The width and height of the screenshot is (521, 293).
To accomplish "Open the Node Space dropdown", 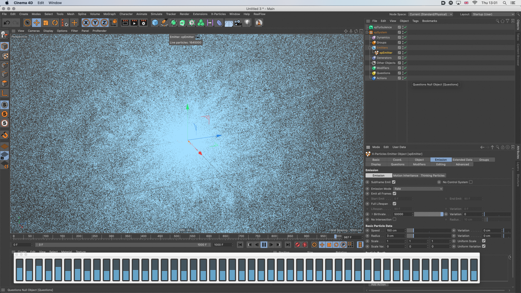I will (430, 14).
